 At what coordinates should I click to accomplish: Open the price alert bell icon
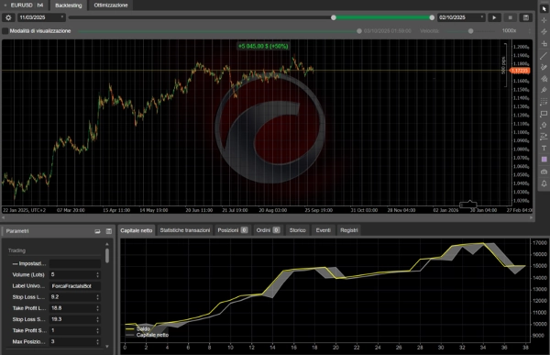click(544, 183)
